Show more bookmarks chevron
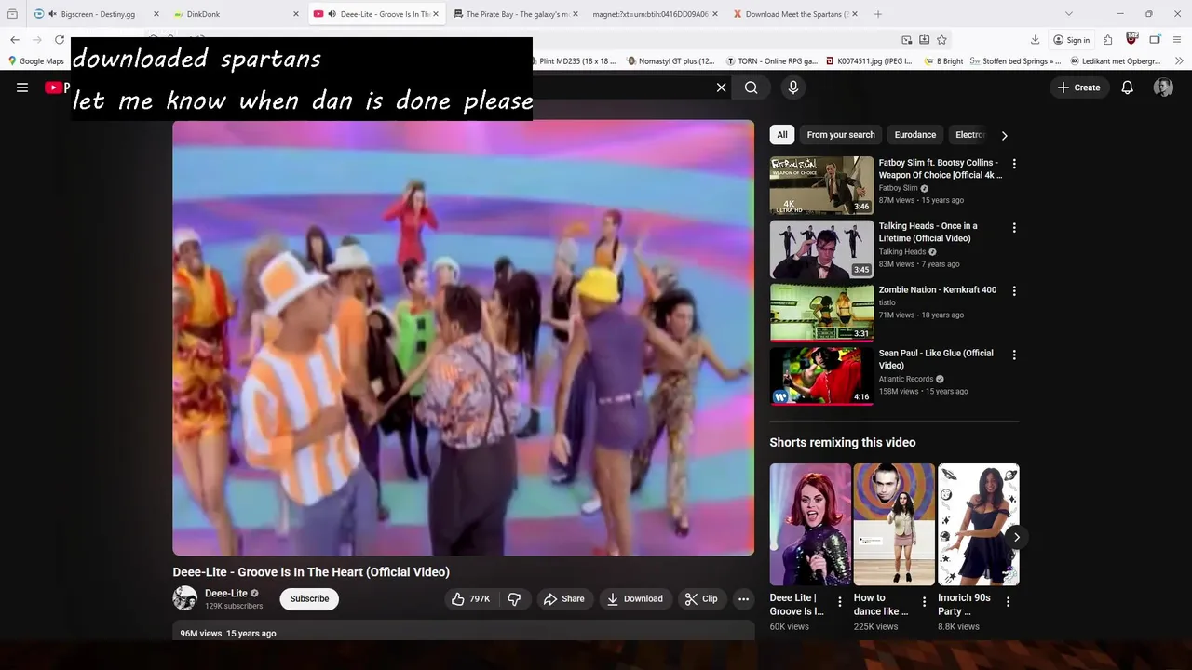The height and width of the screenshot is (670, 1192). tap(1180, 61)
